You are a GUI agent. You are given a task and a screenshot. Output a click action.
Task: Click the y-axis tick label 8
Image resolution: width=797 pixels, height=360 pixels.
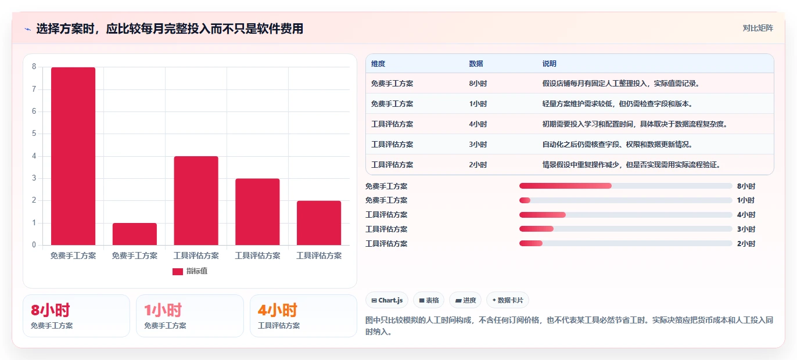34,67
